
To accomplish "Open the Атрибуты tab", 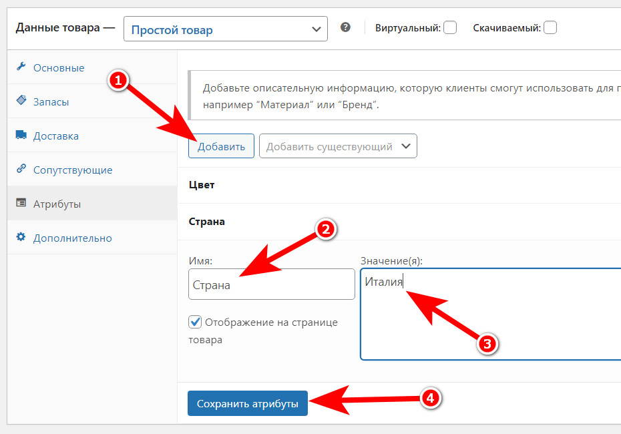I will (92, 204).
